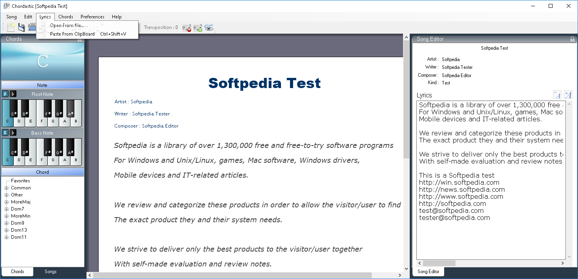This screenshot has width=578, height=279.
Task: Click the Save floppy disk icon
Action: (x=22, y=27)
